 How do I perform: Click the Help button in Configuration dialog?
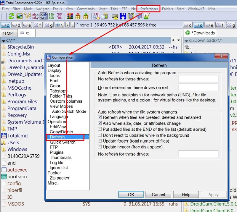pyautogui.click(x=186, y=195)
